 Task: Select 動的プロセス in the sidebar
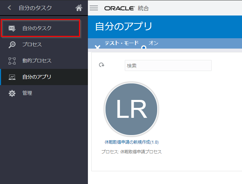pos(37,61)
